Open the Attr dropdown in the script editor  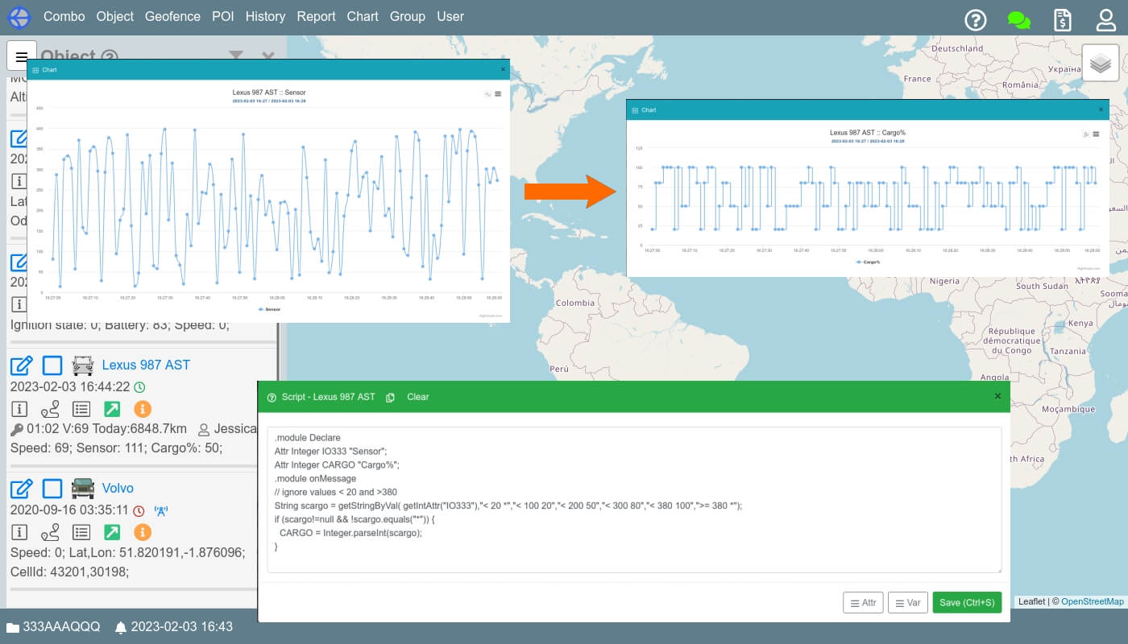(x=863, y=603)
